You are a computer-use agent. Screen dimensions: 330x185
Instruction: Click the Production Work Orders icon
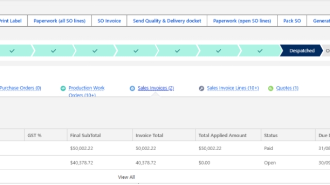point(63,88)
